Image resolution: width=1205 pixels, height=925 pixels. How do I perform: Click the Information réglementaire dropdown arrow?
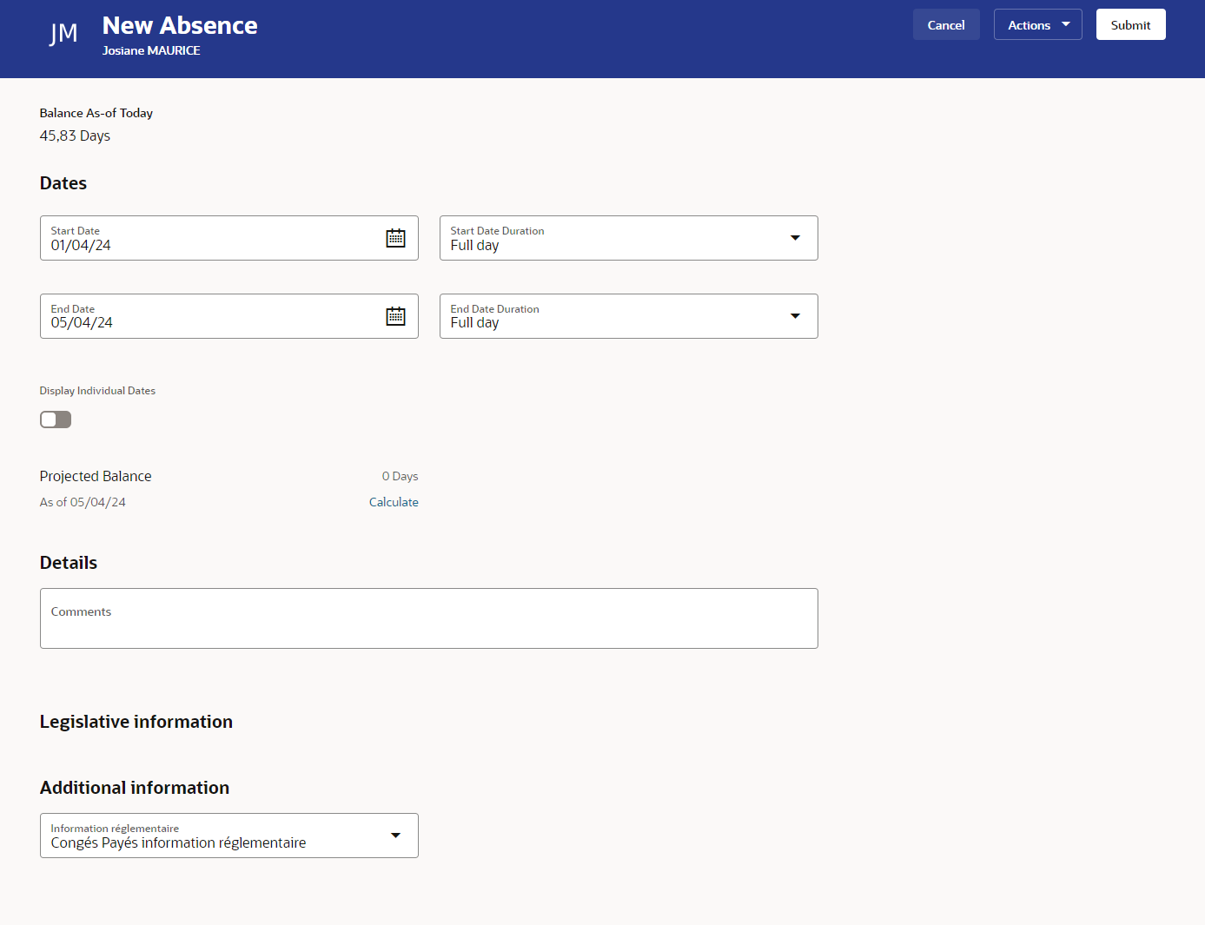point(395,835)
